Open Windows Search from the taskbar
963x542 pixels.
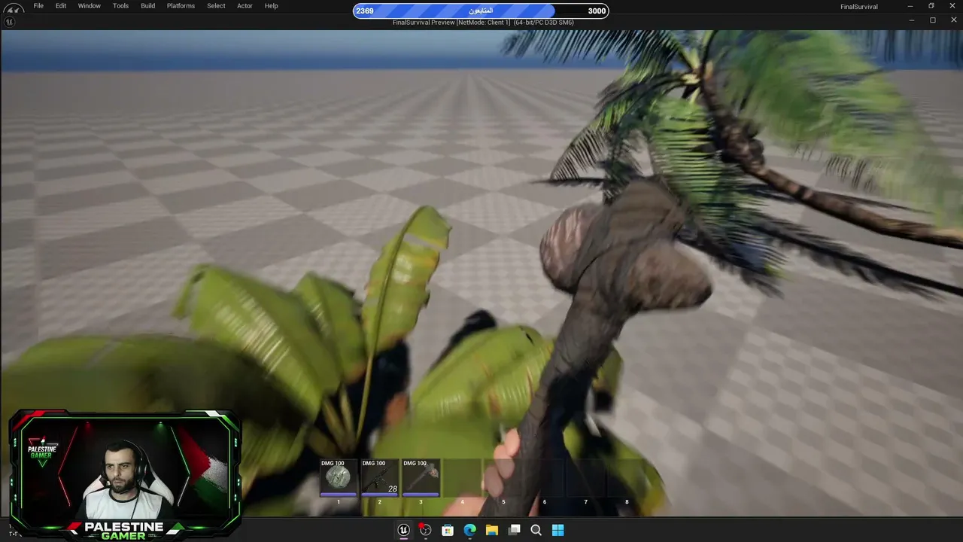tap(536, 530)
